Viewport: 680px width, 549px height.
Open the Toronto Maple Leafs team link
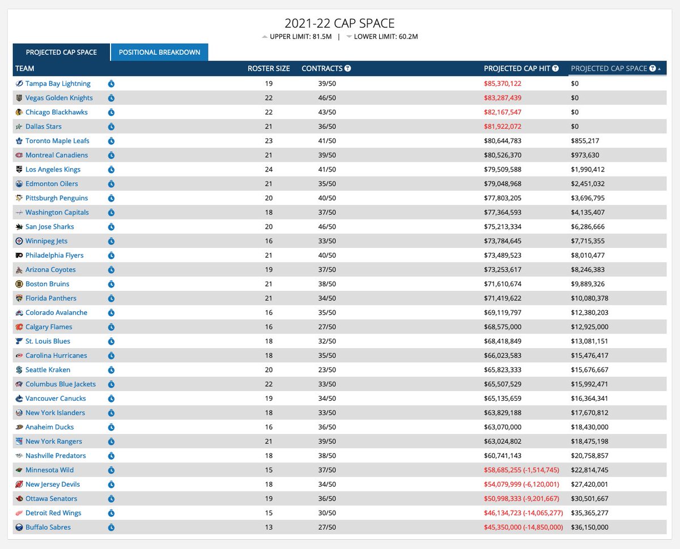point(57,141)
